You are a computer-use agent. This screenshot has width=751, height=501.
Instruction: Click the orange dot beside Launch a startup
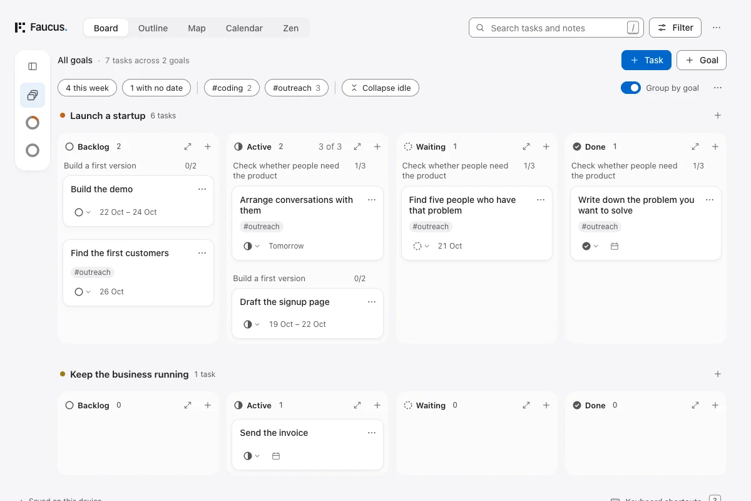click(63, 115)
